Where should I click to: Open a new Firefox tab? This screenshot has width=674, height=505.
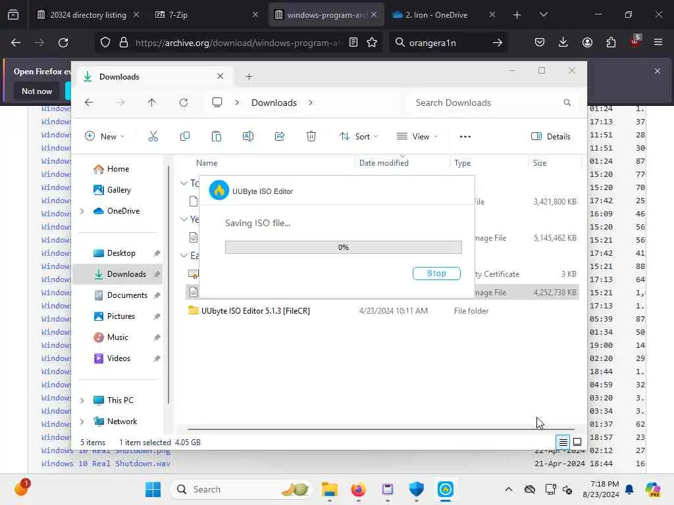pyautogui.click(x=517, y=15)
